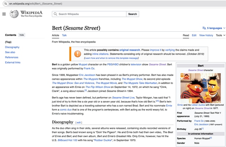The image size is (226, 147).
Task: Open the inline citations link
Action: tap(100, 54)
